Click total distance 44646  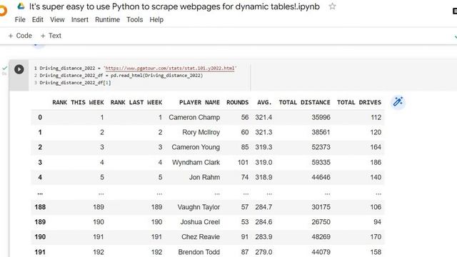click(x=321, y=177)
